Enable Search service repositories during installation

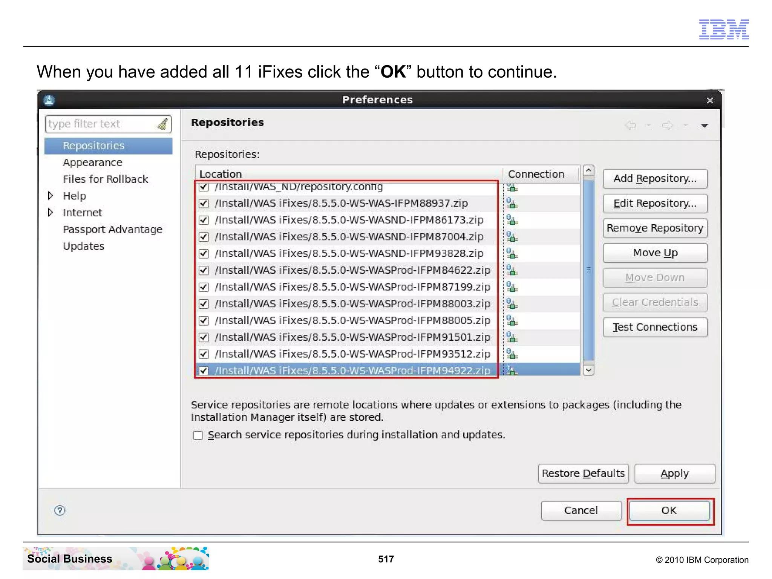pyautogui.click(x=198, y=435)
